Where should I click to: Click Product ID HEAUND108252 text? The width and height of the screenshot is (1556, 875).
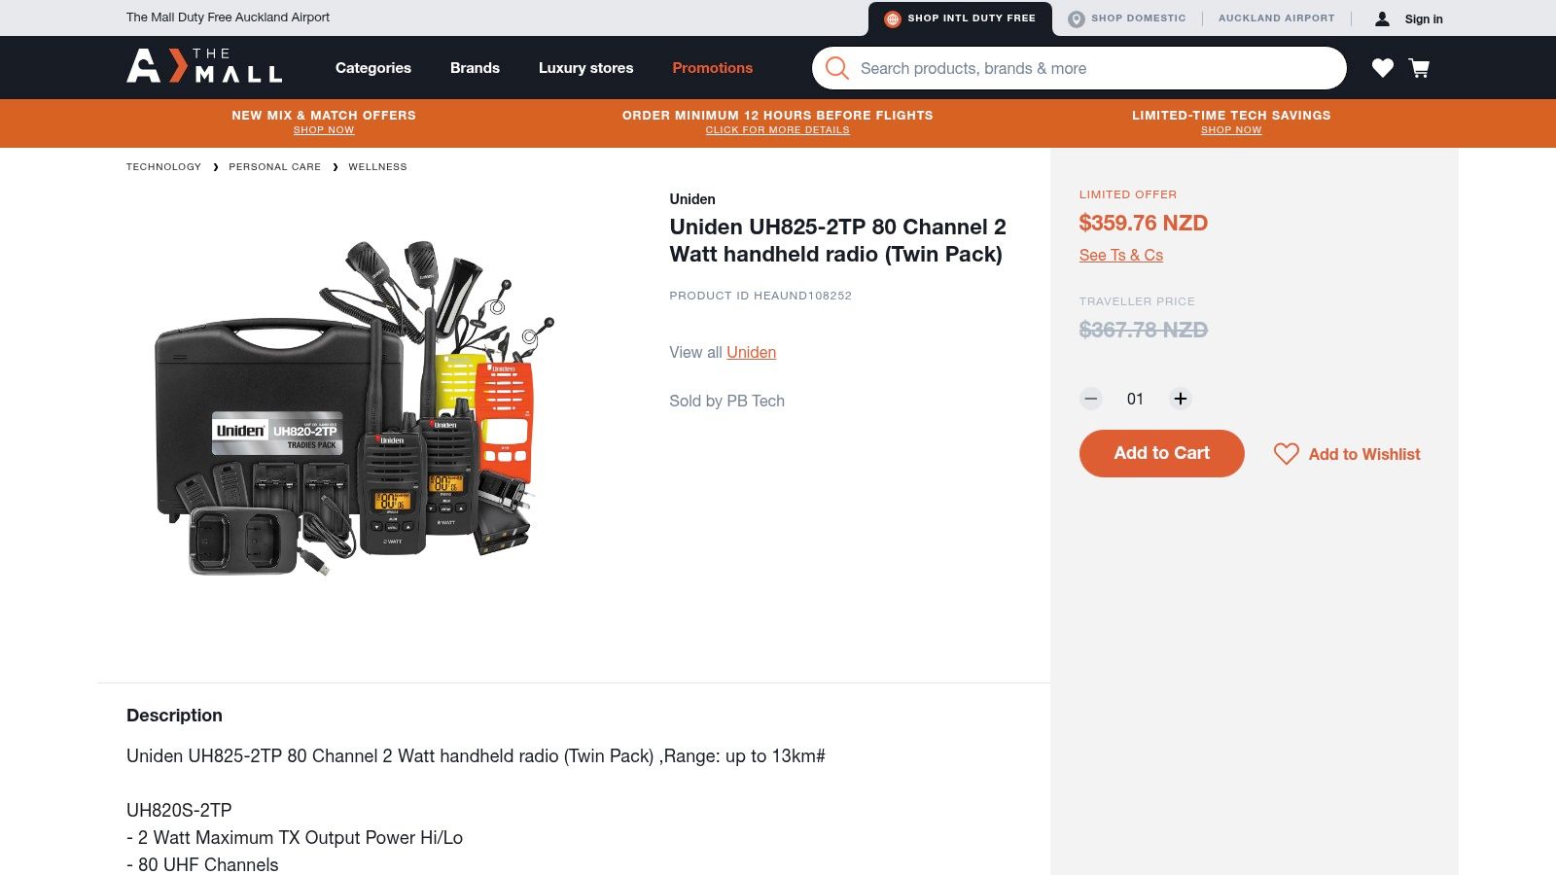pos(760,296)
